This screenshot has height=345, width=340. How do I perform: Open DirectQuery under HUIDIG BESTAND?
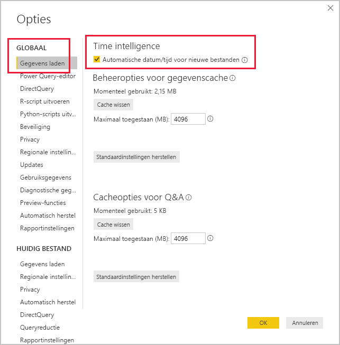click(37, 315)
